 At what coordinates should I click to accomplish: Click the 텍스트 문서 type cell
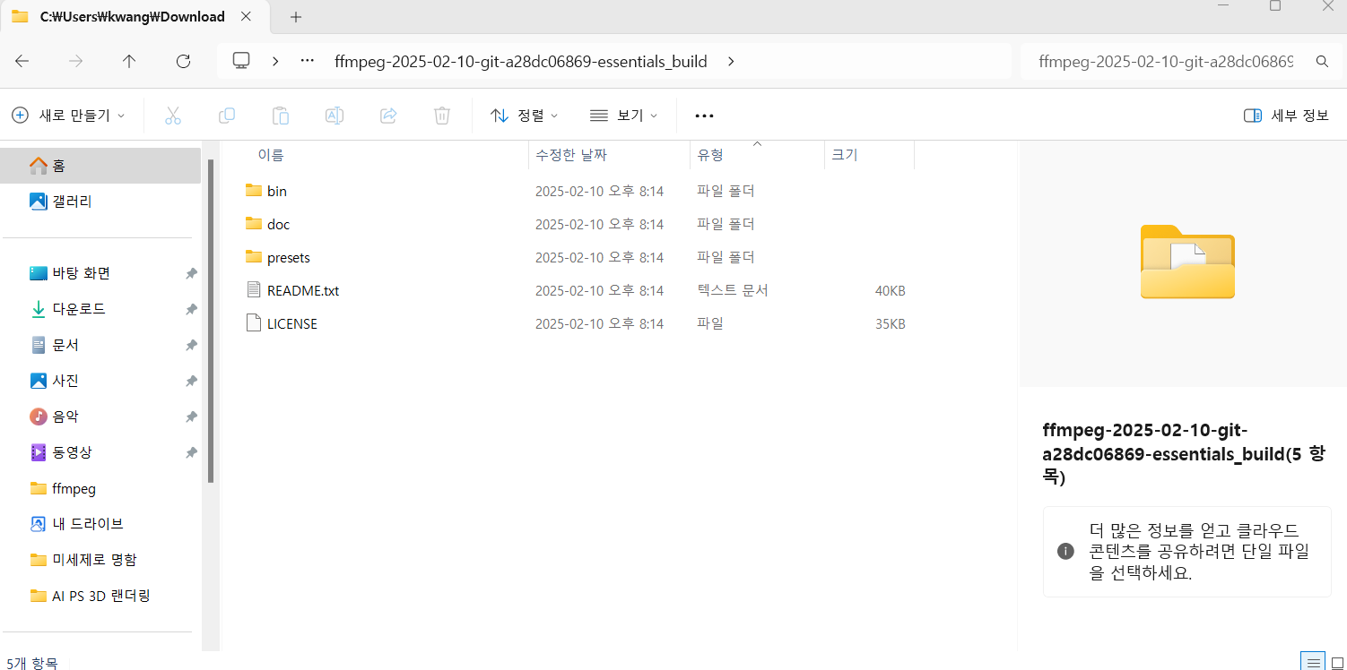coord(733,290)
